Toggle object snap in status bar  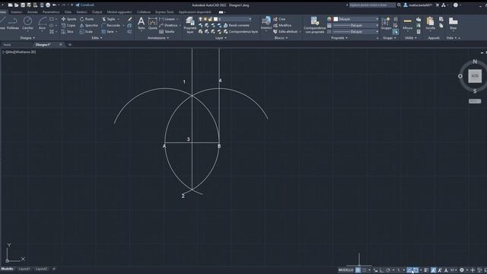(415, 270)
